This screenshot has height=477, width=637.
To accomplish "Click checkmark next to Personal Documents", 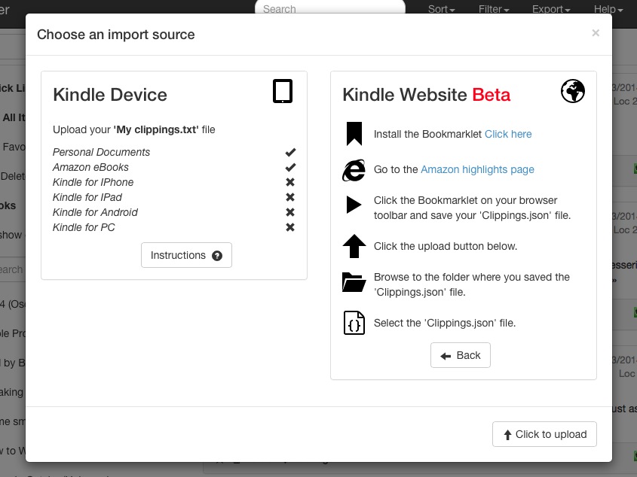I will click(290, 152).
